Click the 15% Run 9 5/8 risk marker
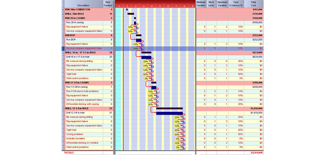The width and height of the screenshot is (325, 155). (x=150, y=92)
